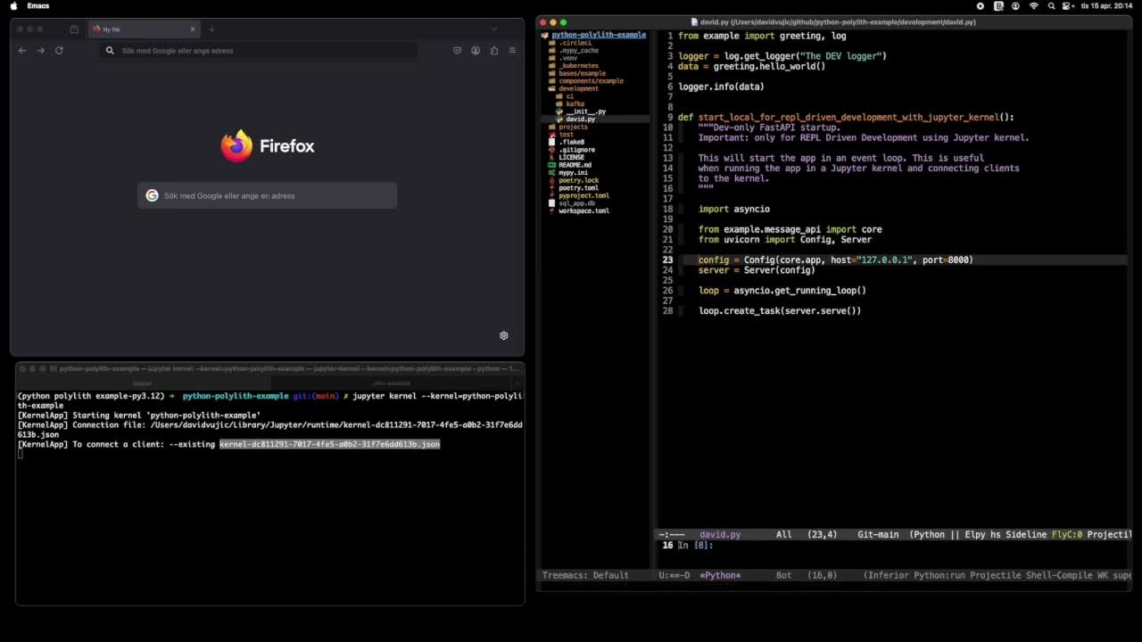Screen dimensions: 1142x642
Task: Open Control Center in menu bar
Action: pos(1067,6)
